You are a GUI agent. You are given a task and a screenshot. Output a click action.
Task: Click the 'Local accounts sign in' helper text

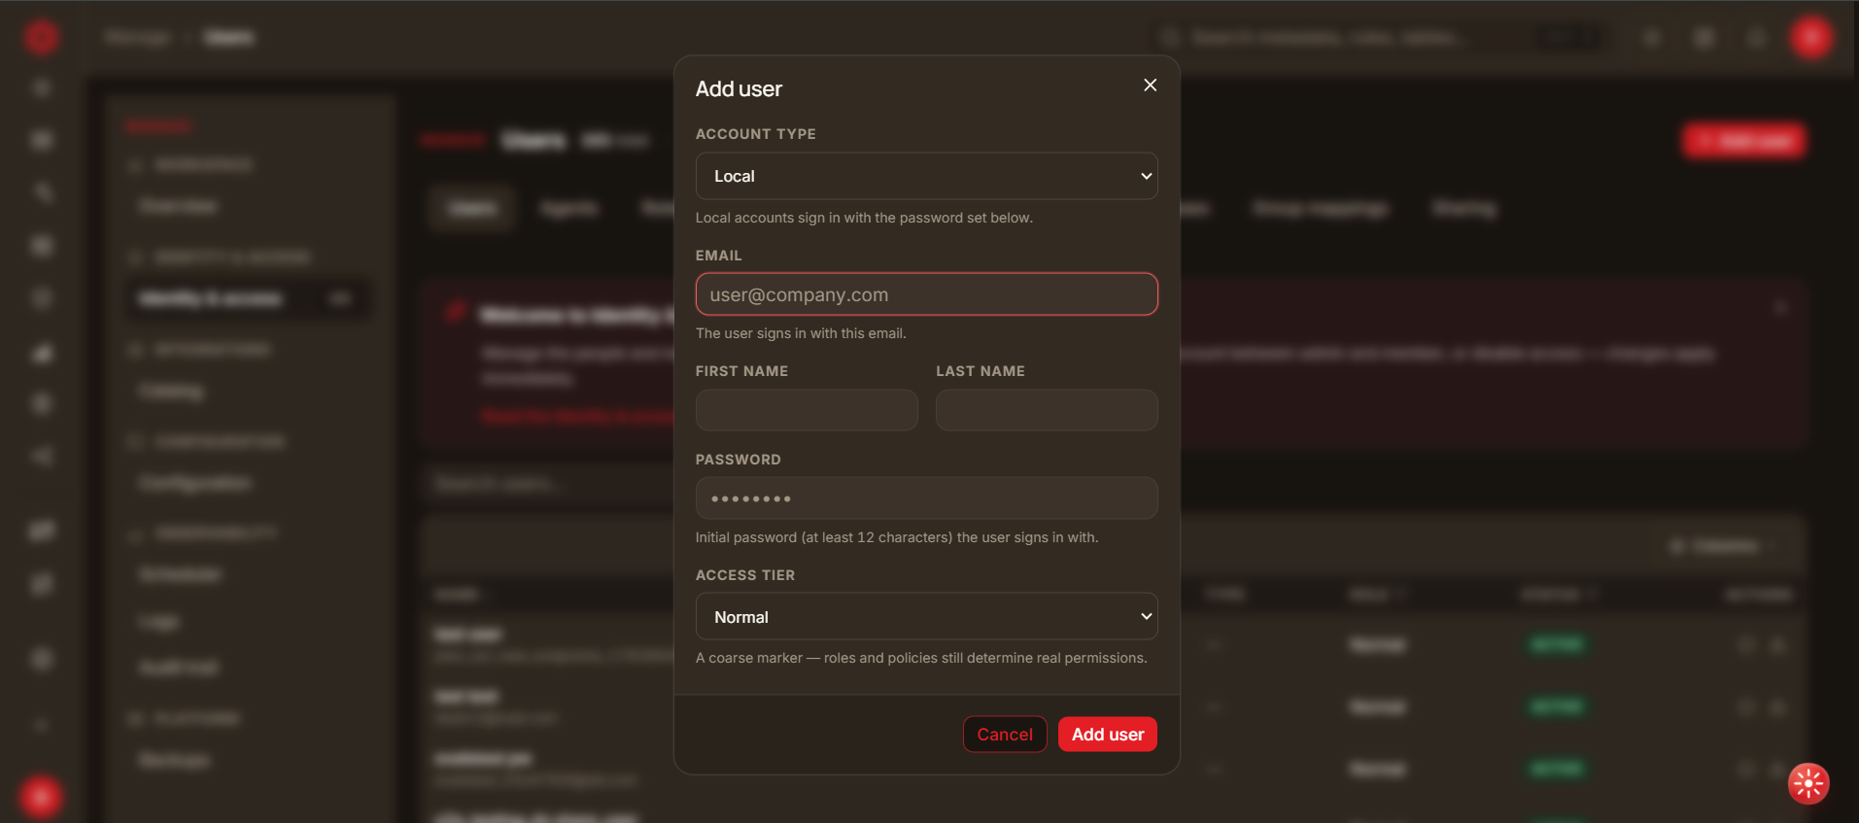coord(864,218)
